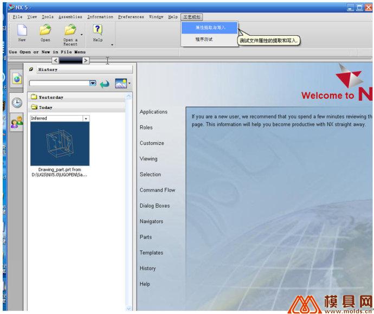
Task: Open the toolbar options arrow below Help
Action: (112, 45)
